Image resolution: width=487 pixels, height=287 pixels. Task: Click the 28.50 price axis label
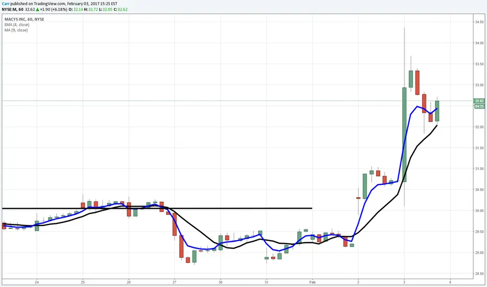point(479,273)
